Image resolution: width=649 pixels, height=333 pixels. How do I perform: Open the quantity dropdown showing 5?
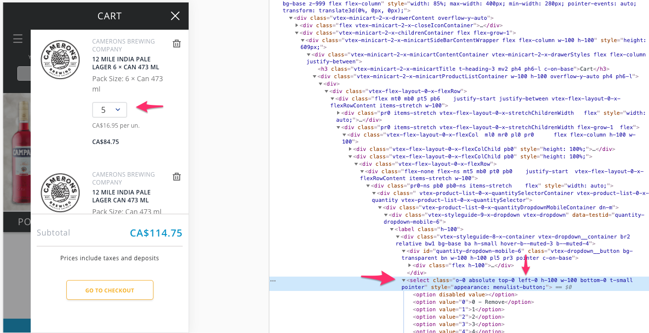coord(110,109)
